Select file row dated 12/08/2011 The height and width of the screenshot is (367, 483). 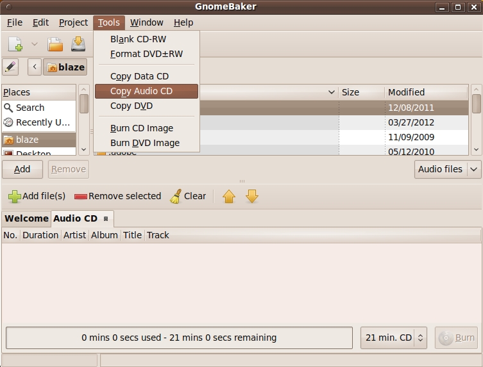(334, 108)
